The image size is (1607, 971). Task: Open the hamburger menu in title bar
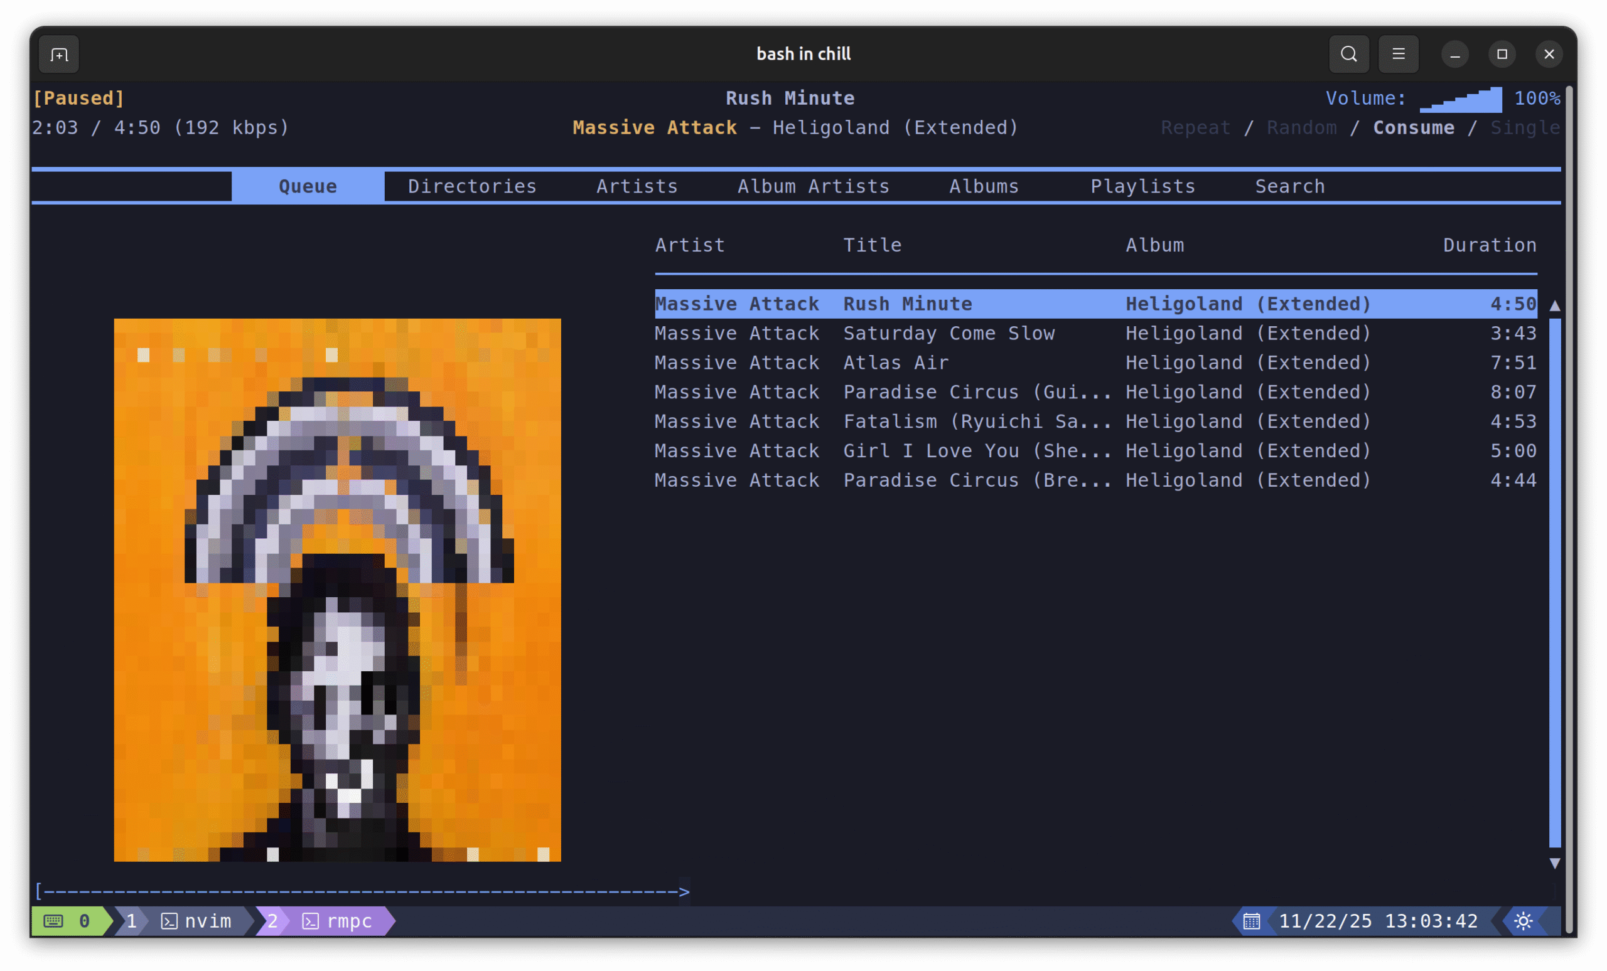1399,54
